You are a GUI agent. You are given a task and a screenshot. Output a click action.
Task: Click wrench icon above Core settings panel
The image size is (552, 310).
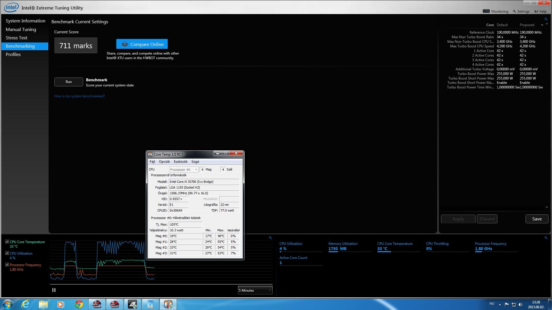click(546, 19)
